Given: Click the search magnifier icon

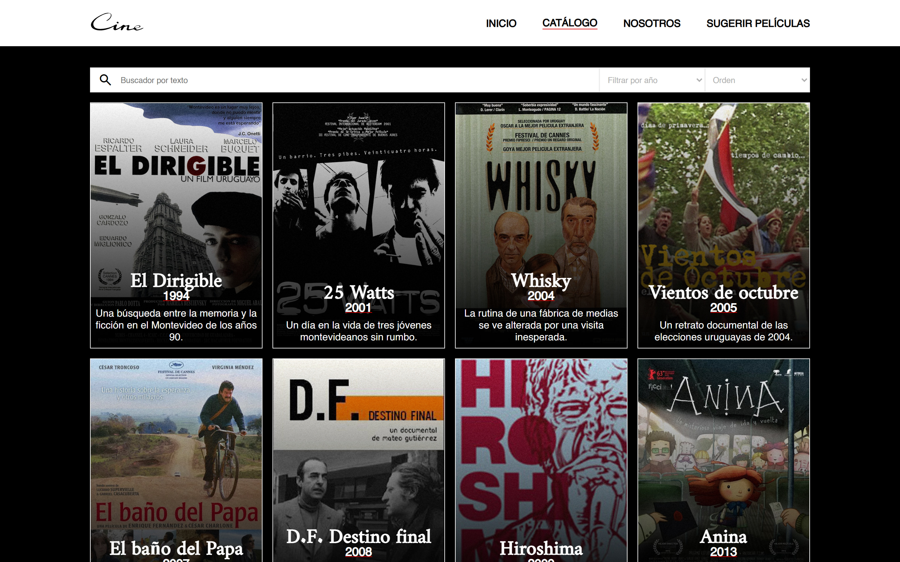Looking at the screenshot, I should [x=105, y=80].
